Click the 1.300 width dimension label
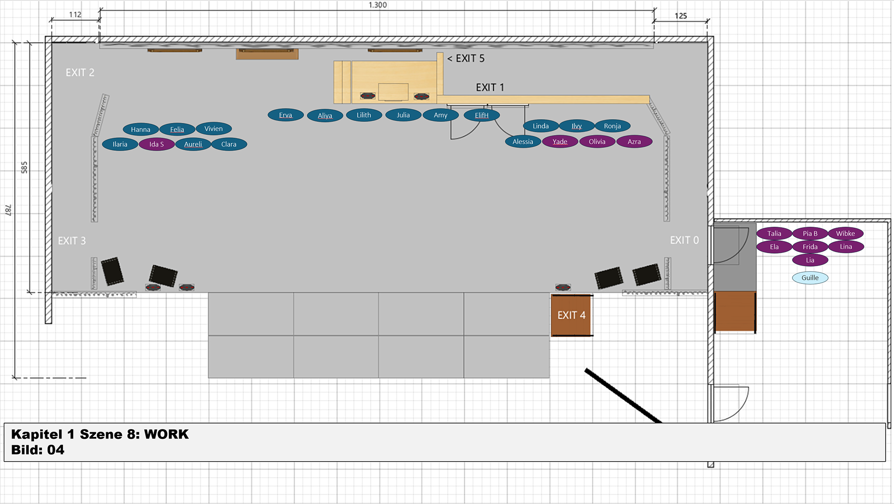The height and width of the screenshot is (504, 894). pos(377,5)
